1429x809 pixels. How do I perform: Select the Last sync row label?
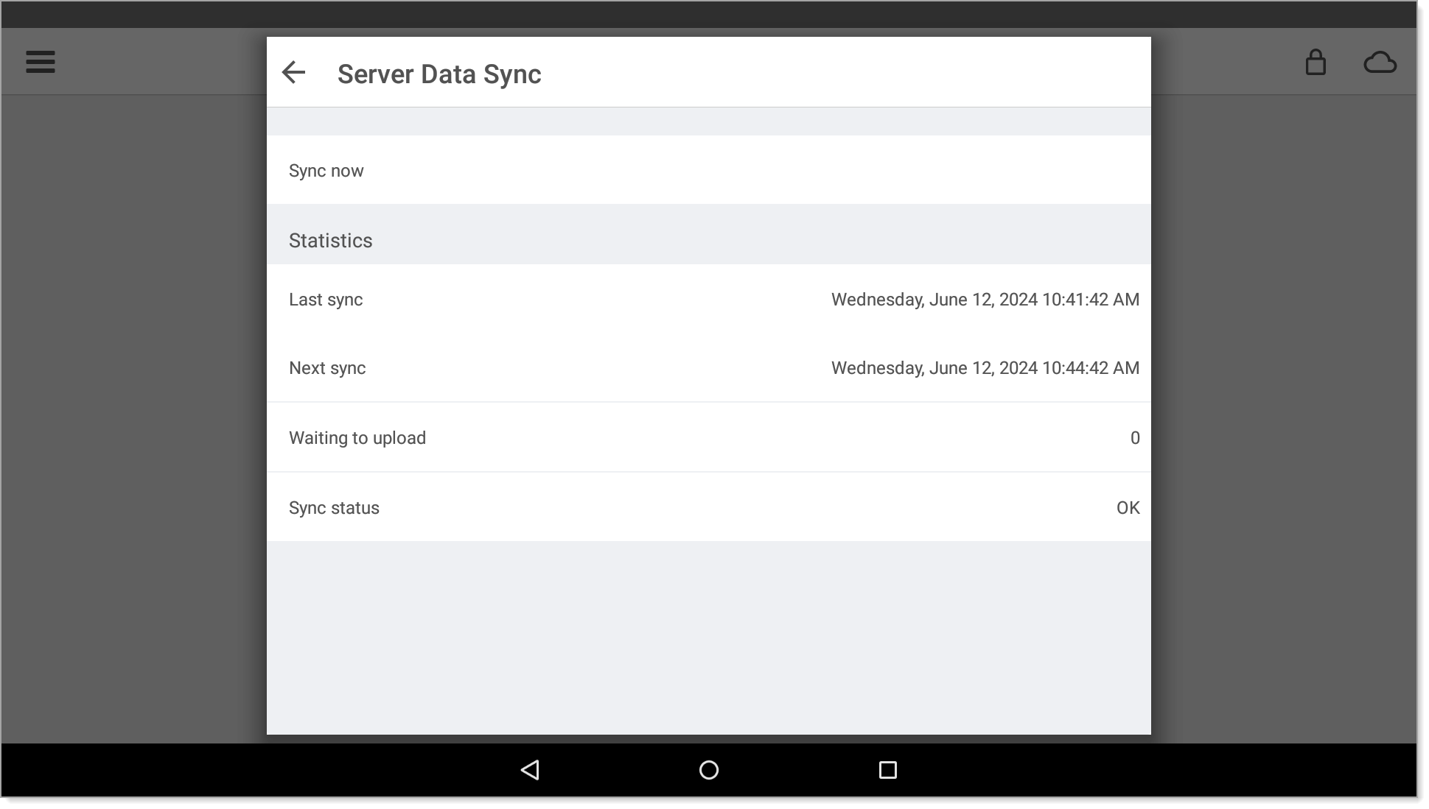pyautogui.click(x=326, y=300)
